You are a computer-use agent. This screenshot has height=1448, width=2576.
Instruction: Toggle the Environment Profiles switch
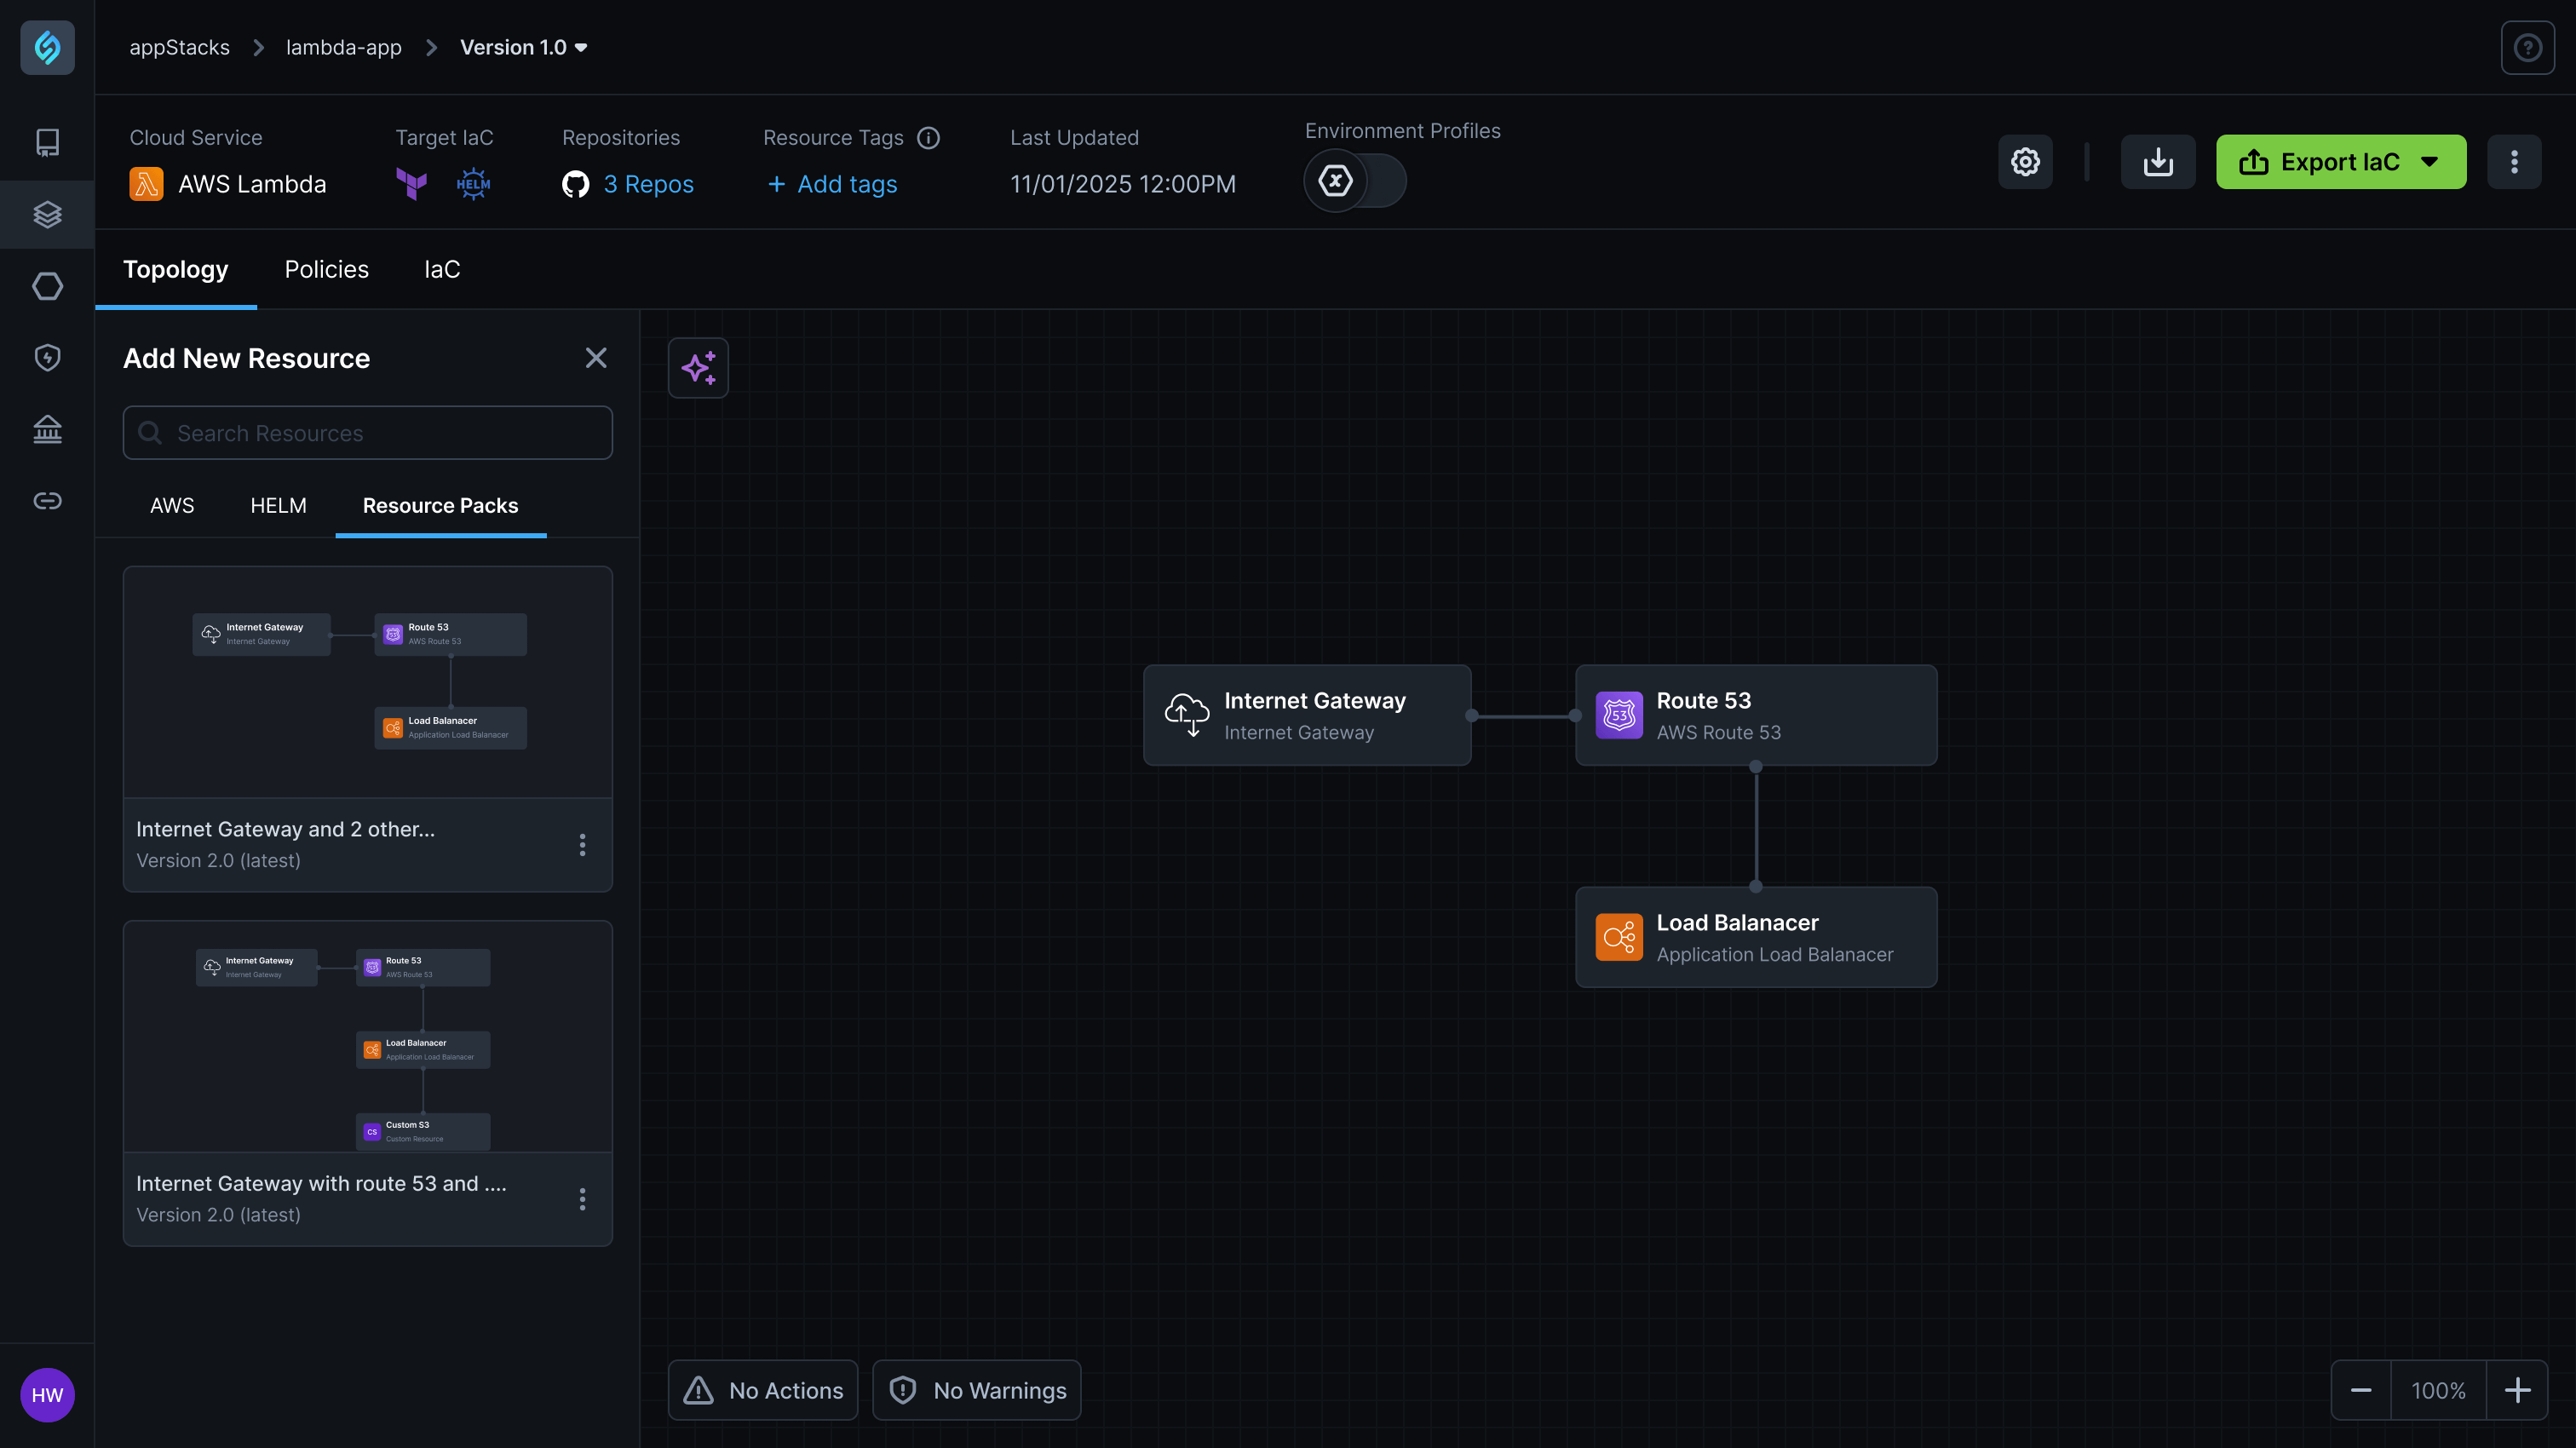[x=1354, y=180]
